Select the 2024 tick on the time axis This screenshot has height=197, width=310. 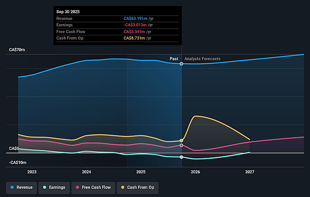click(87, 171)
